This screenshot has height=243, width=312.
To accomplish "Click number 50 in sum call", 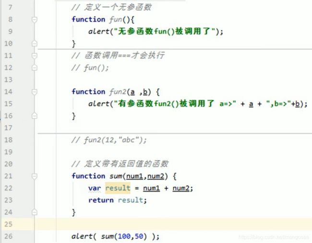I will coord(139,236).
